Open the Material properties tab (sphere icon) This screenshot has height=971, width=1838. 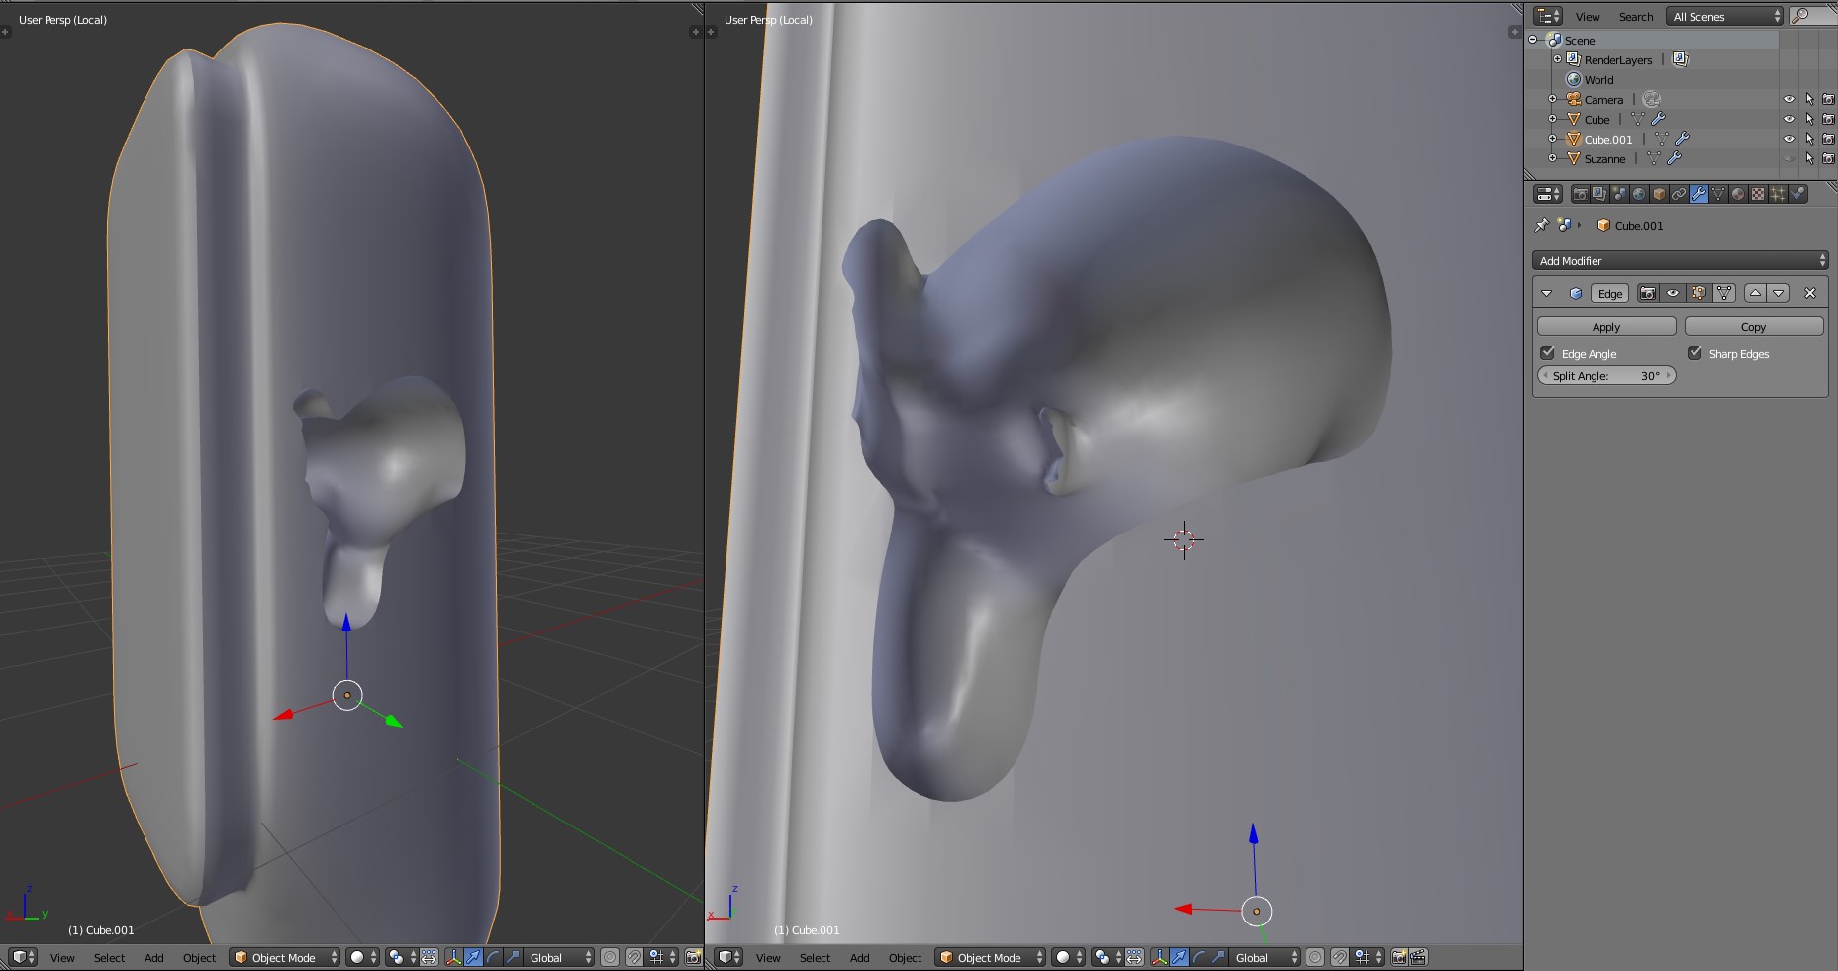[x=1738, y=194]
